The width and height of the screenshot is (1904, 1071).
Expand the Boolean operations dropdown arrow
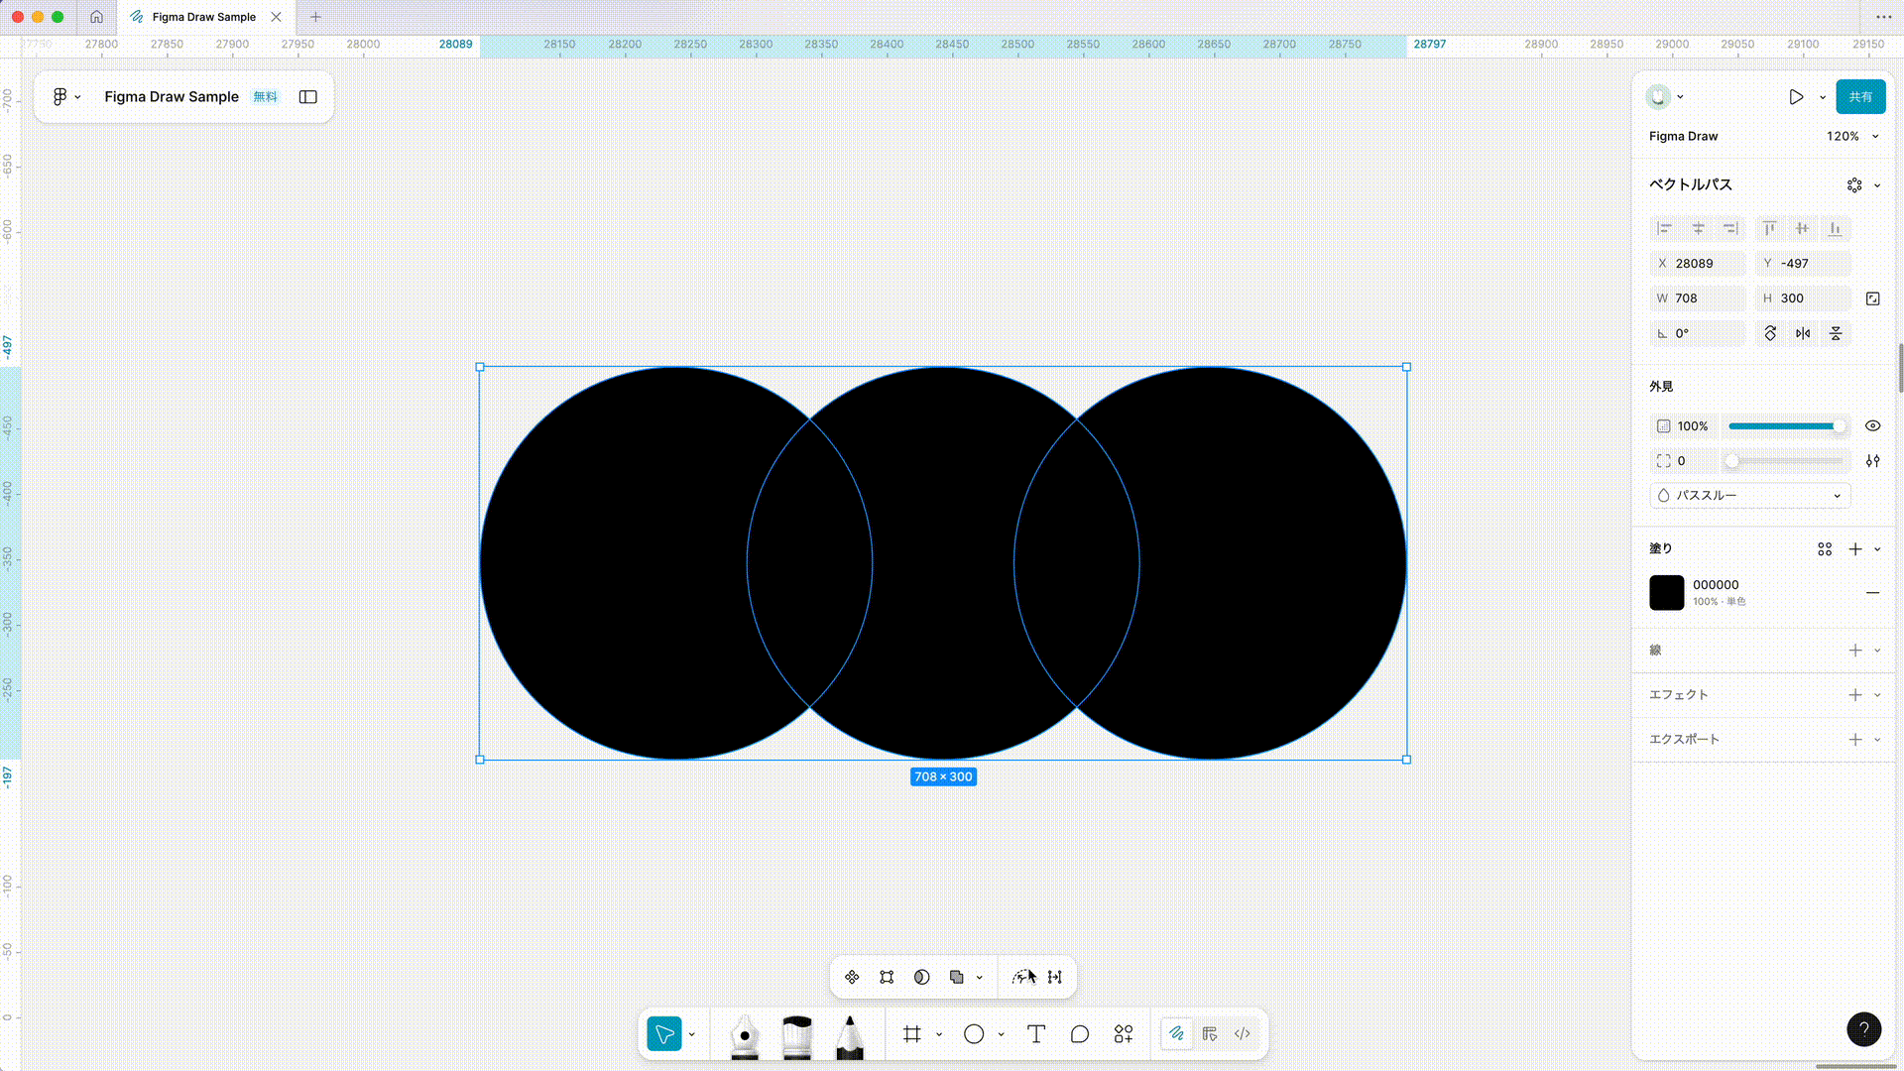pos(980,978)
